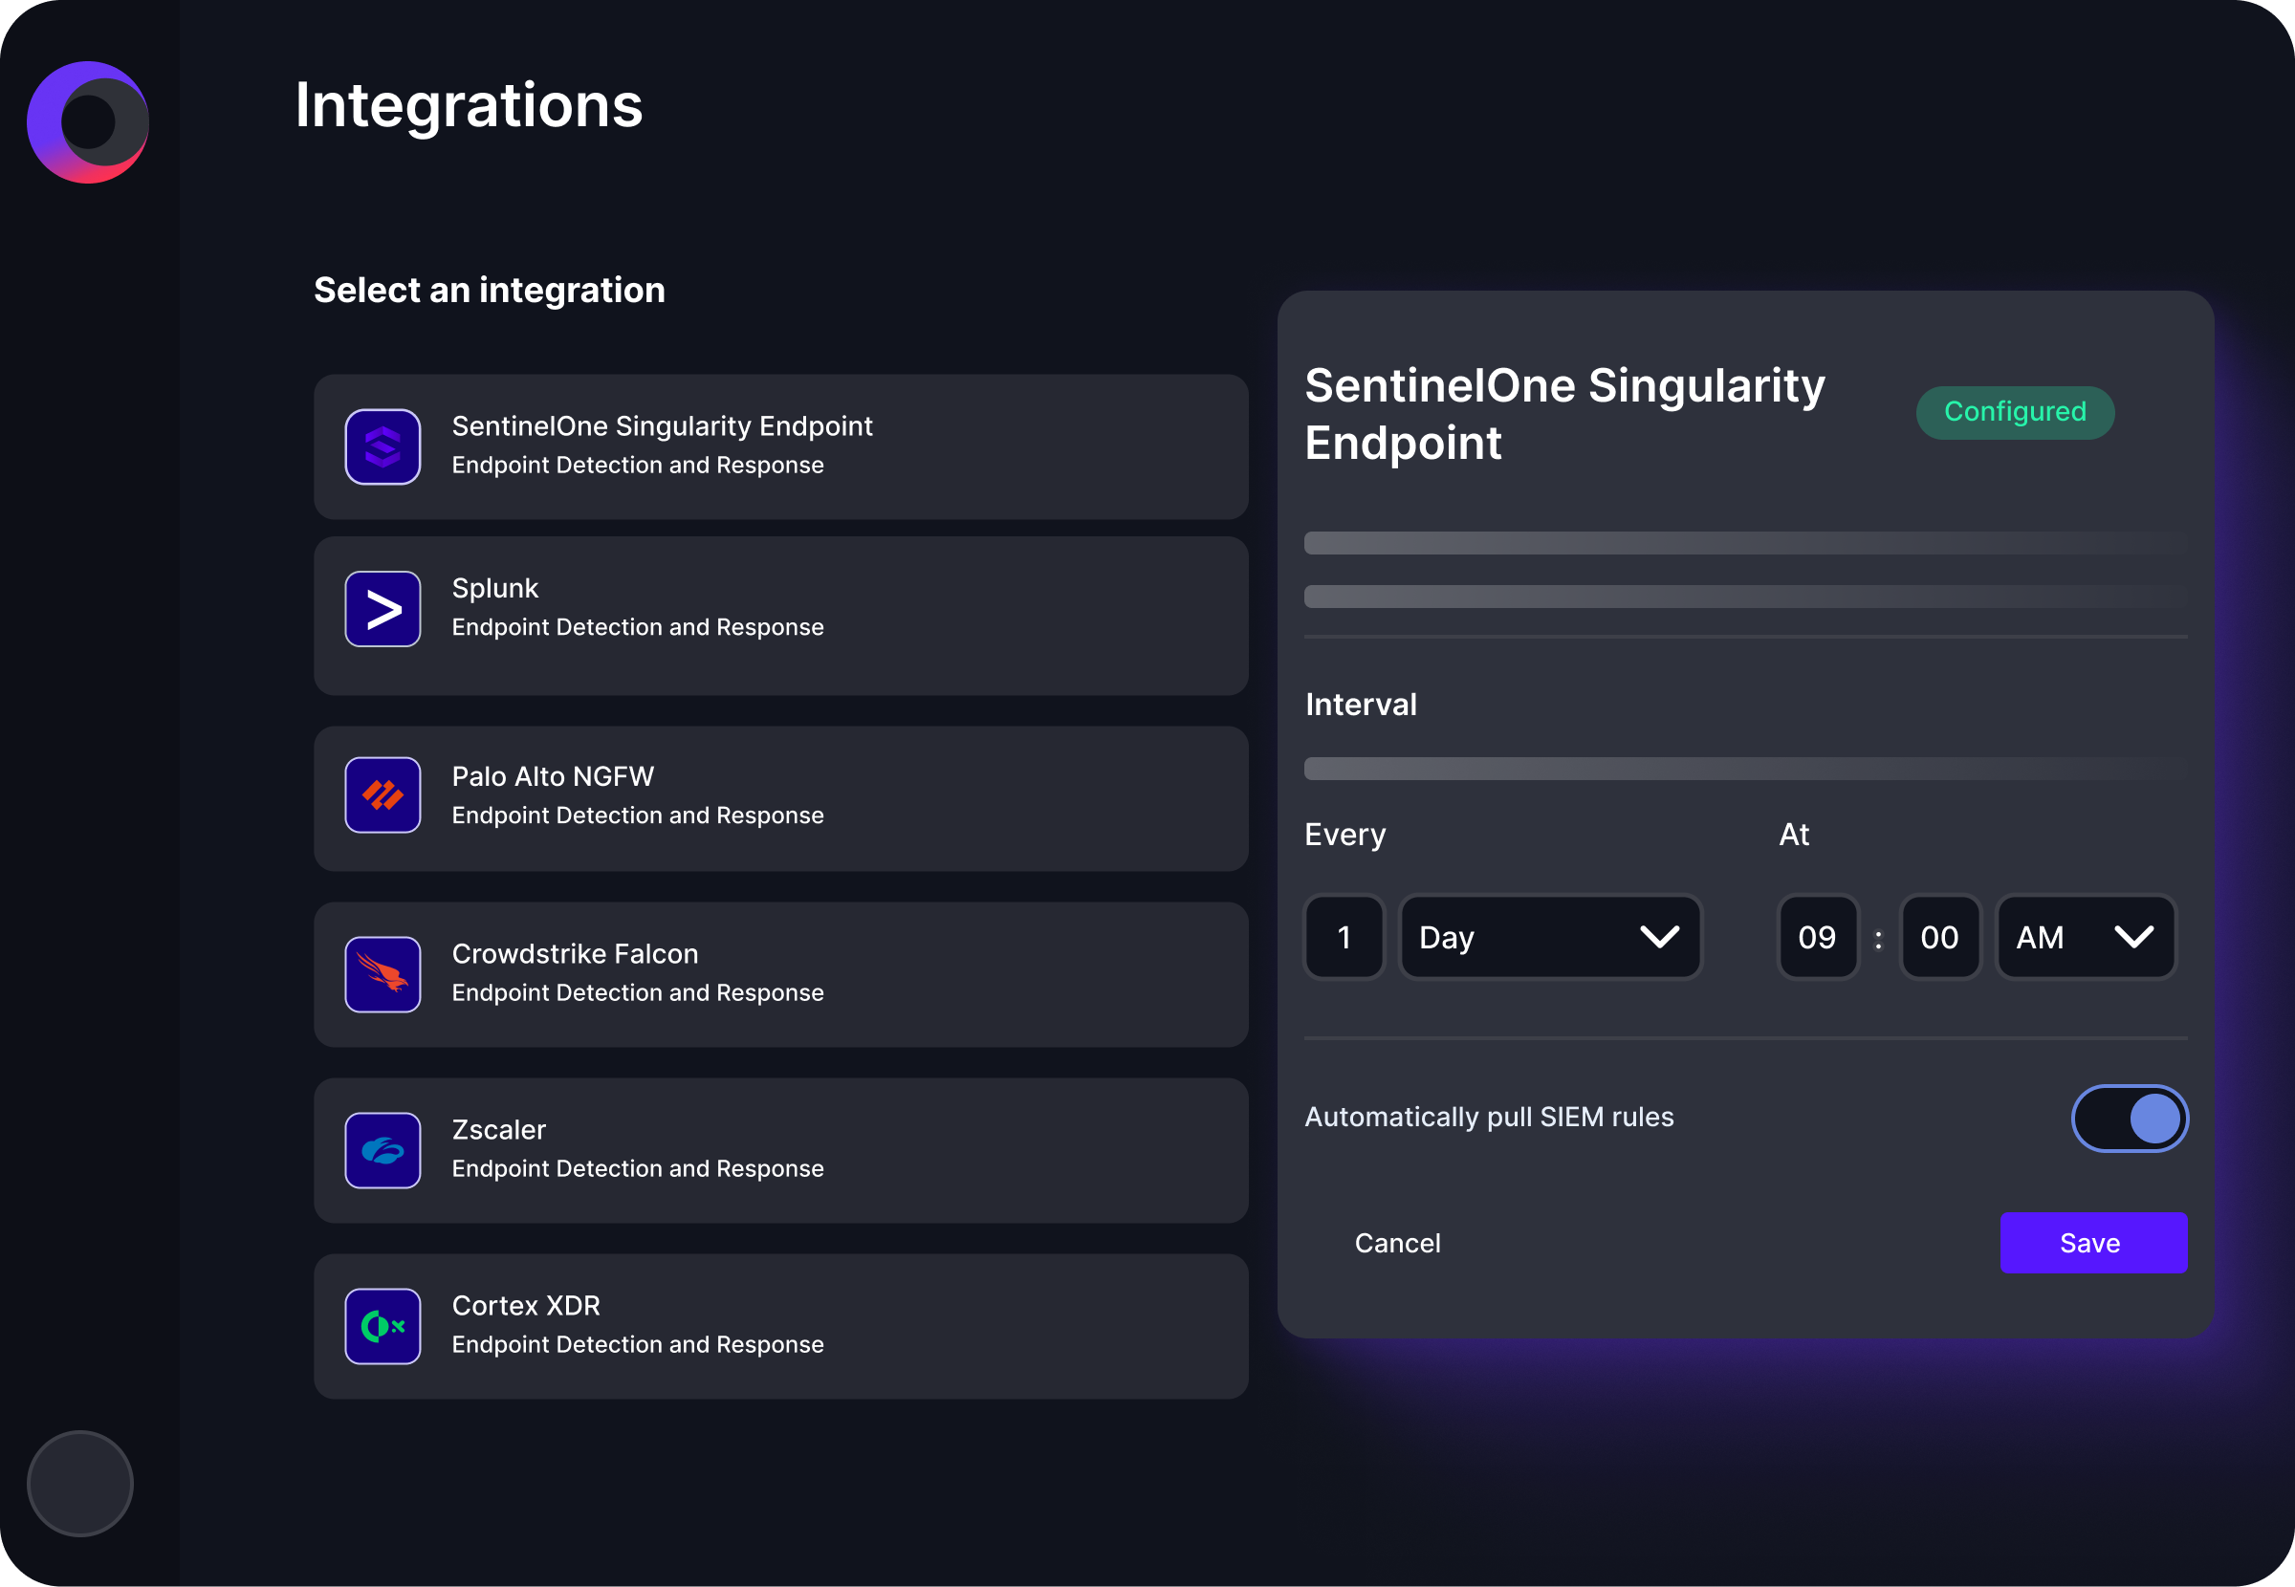Click the Cancel button

tap(1397, 1243)
